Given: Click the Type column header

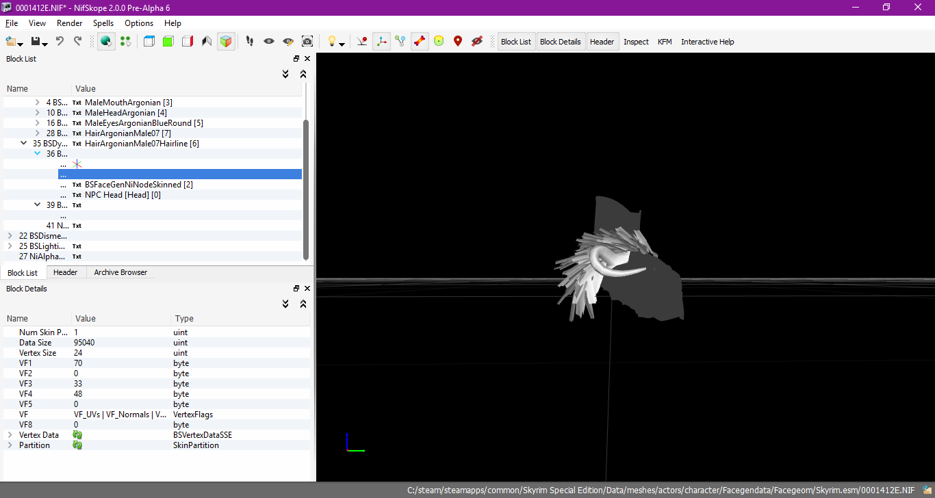Looking at the screenshot, I should 240,319.
